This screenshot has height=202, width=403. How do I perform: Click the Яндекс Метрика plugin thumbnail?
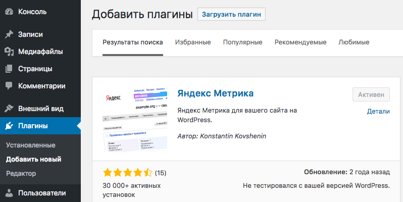[x=135, y=119]
